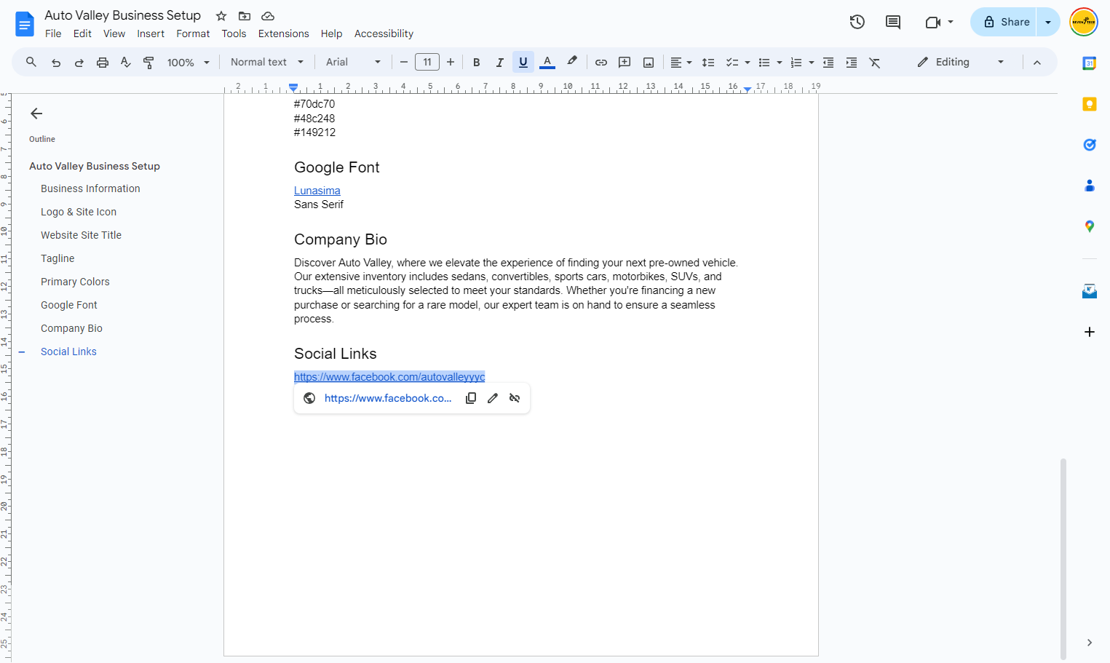Image resolution: width=1110 pixels, height=663 pixels.
Task: Open Normal text style dropdown
Action: pyautogui.click(x=267, y=63)
